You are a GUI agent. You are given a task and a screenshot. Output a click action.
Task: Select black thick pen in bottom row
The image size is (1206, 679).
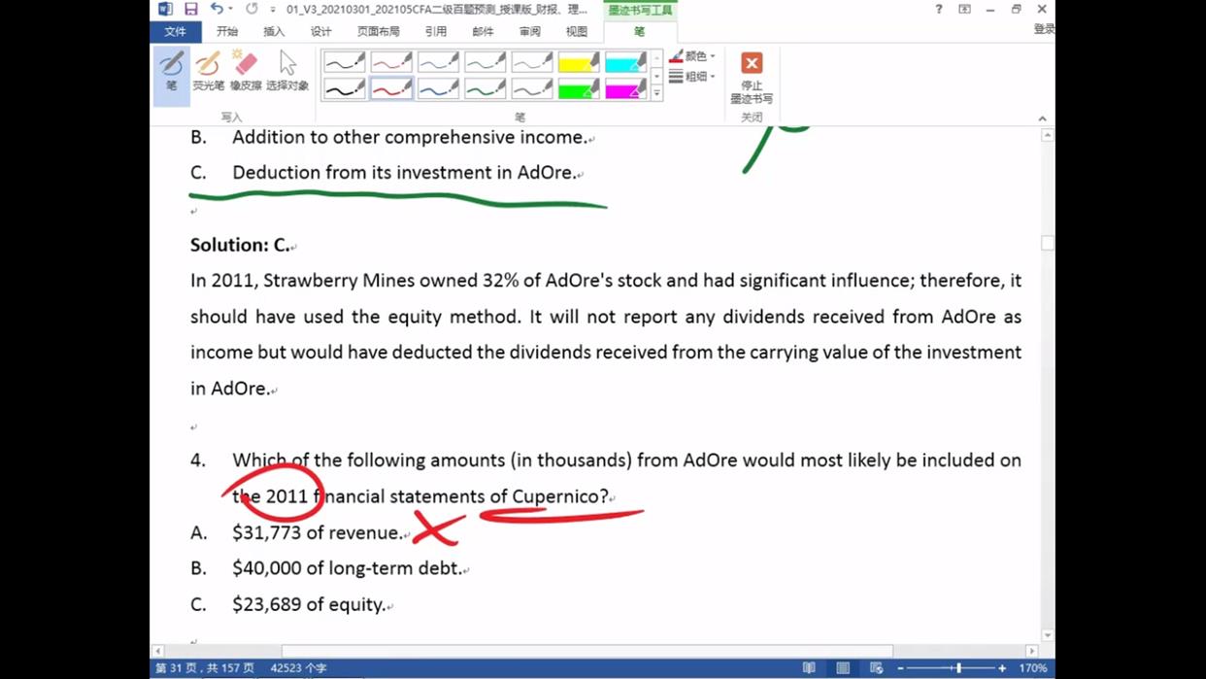(x=345, y=88)
